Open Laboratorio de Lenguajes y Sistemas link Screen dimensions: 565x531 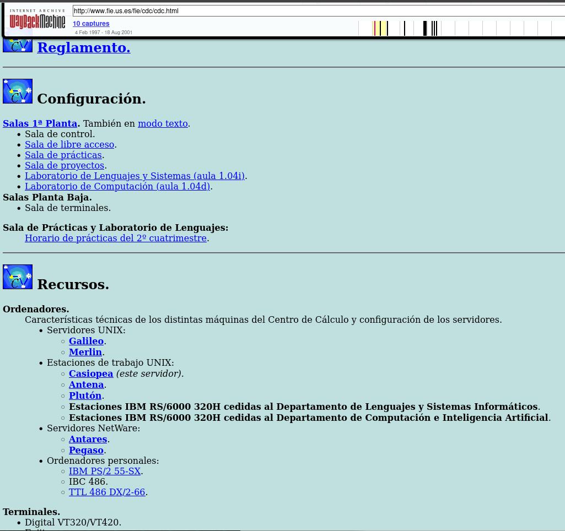pos(134,176)
